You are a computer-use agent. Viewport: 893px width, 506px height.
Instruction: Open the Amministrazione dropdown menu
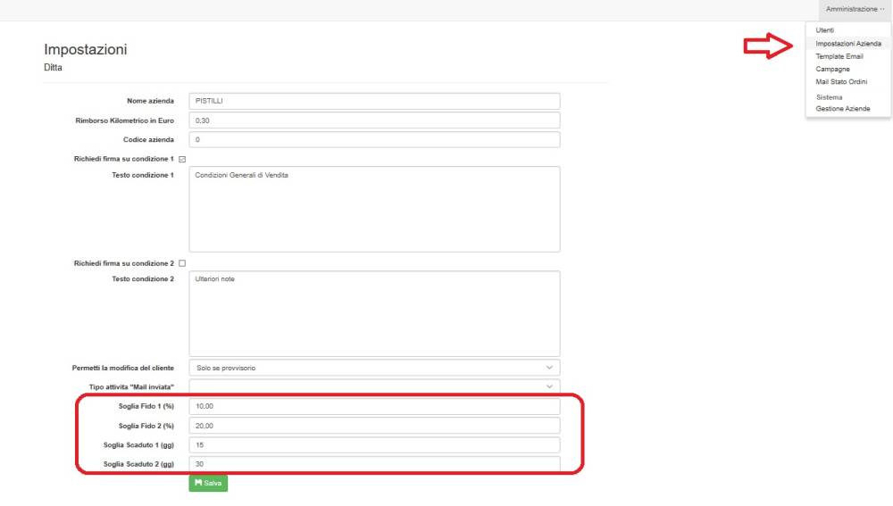(x=855, y=9)
